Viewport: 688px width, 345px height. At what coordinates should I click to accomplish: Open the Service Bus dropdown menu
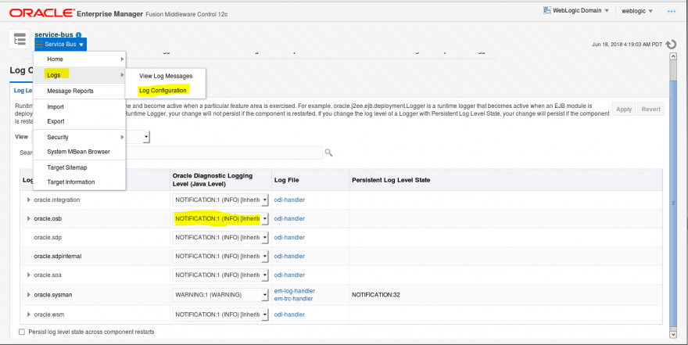(60, 45)
